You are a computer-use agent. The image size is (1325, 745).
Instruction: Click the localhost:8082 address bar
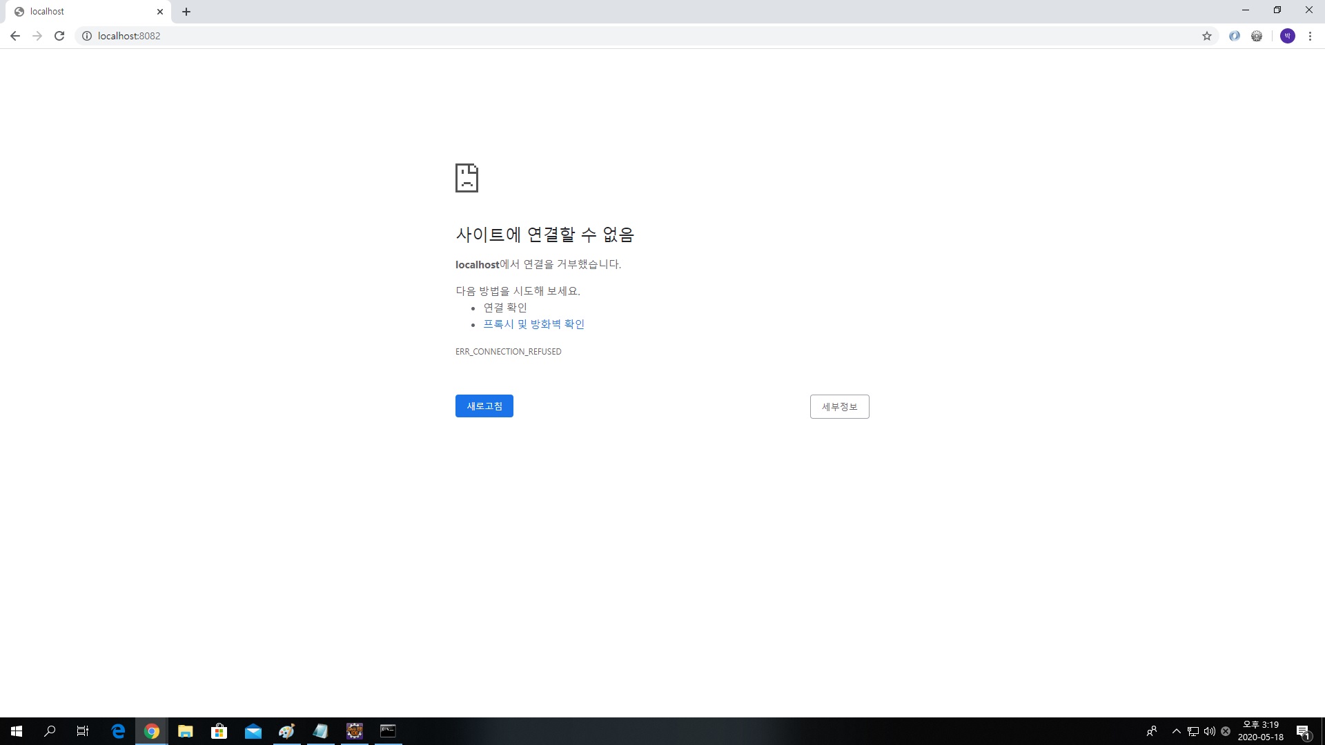(x=621, y=36)
